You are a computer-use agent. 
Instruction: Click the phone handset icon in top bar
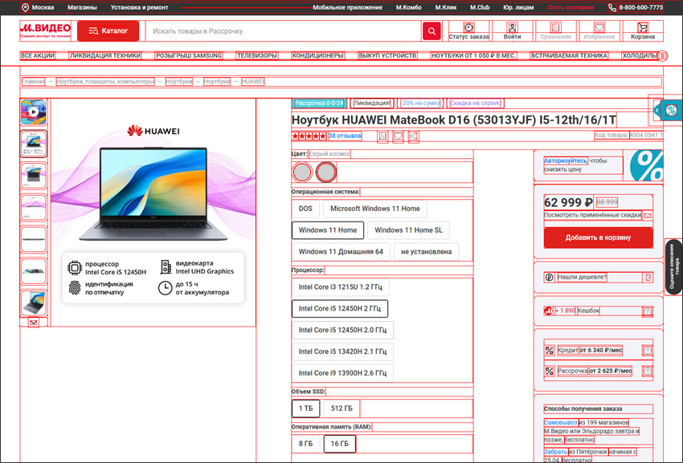pyautogui.click(x=612, y=7)
